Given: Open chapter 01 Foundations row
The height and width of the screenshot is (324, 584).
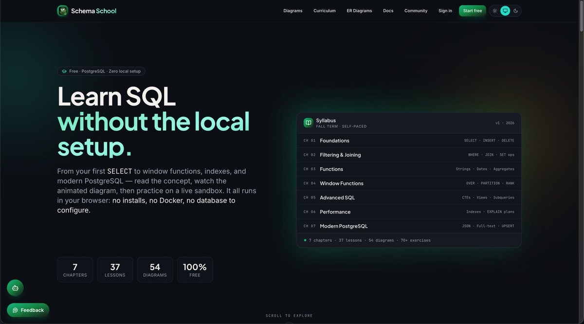Looking at the screenshot, I should point(409,141).
